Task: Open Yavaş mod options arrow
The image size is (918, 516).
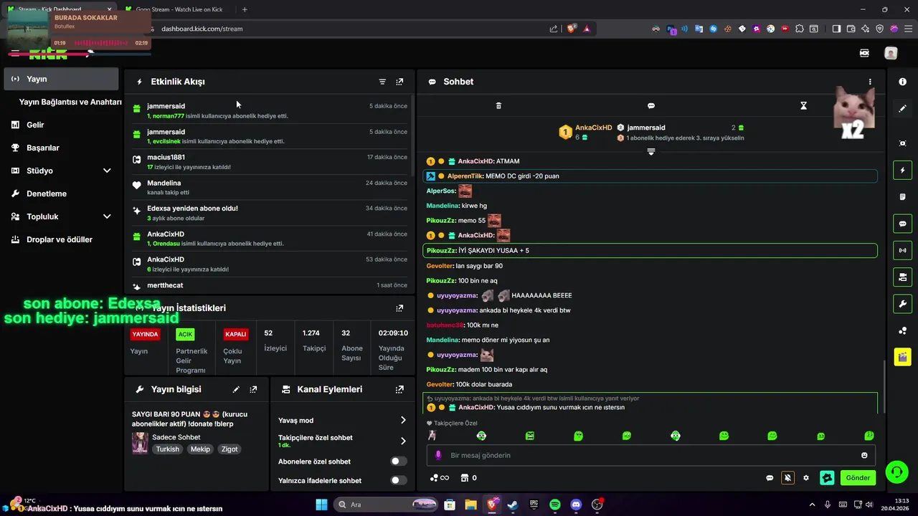Action: click(403, 420)
